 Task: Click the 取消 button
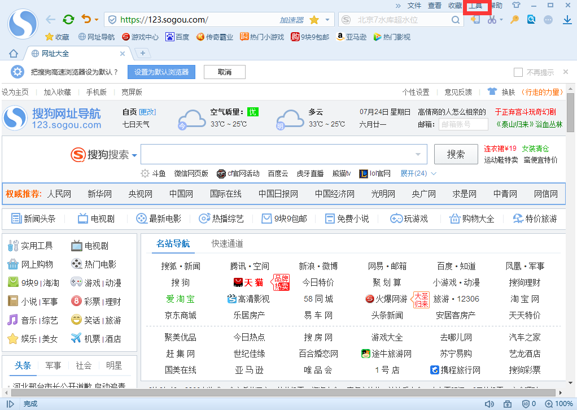tap(225, 72)
